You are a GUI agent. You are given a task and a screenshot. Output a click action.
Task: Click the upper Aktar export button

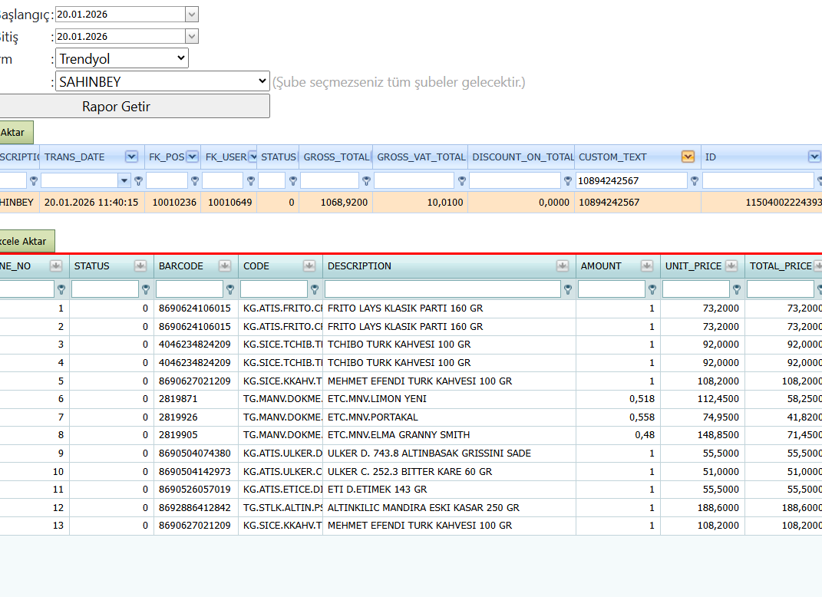pyautogui.click(x=15, y=133)
